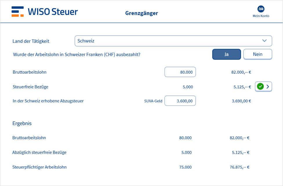Screen dimensions: 283x186
Task: Select the 76.875 euro taxable wage result
Action: [240, 167]
